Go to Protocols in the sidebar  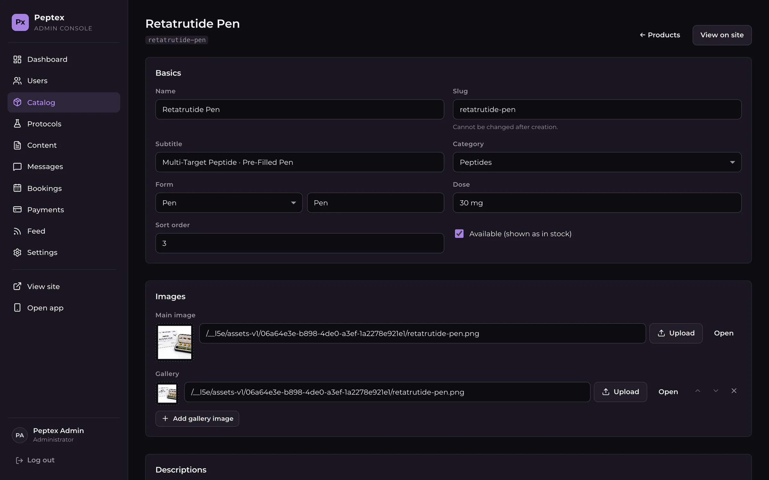[x=44, y=124]
